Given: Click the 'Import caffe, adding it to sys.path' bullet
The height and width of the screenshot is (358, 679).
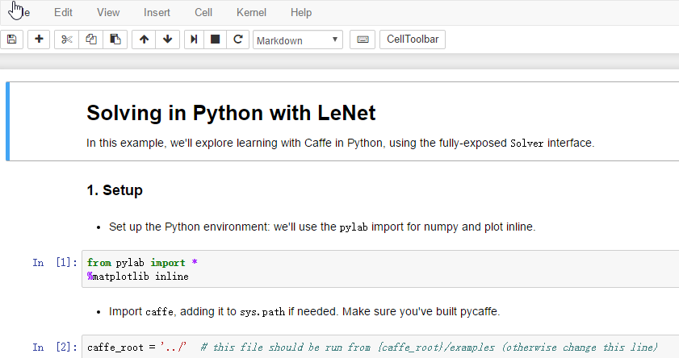Looking at the screenshot, I should [304, 312].
